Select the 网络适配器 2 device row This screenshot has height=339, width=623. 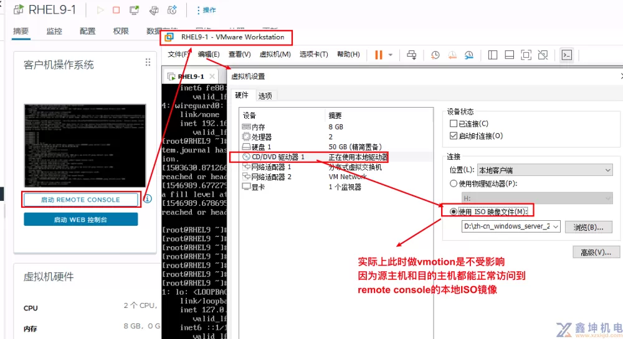point(336,177)
